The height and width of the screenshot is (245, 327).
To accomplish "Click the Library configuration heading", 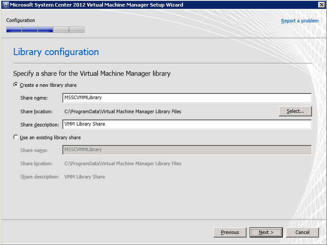I will click(56, 52).
